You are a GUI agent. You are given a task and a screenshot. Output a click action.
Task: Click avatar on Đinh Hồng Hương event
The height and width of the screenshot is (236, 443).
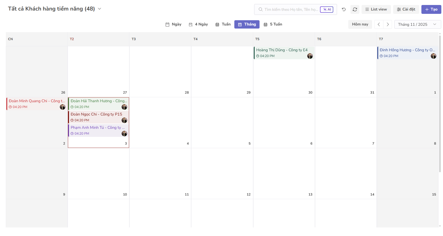433,56
